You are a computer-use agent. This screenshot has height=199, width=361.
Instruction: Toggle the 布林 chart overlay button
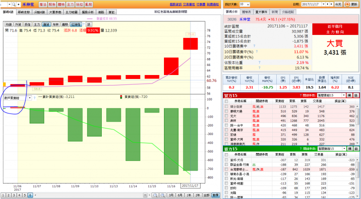pyautogui.click(x=56, y=24)
